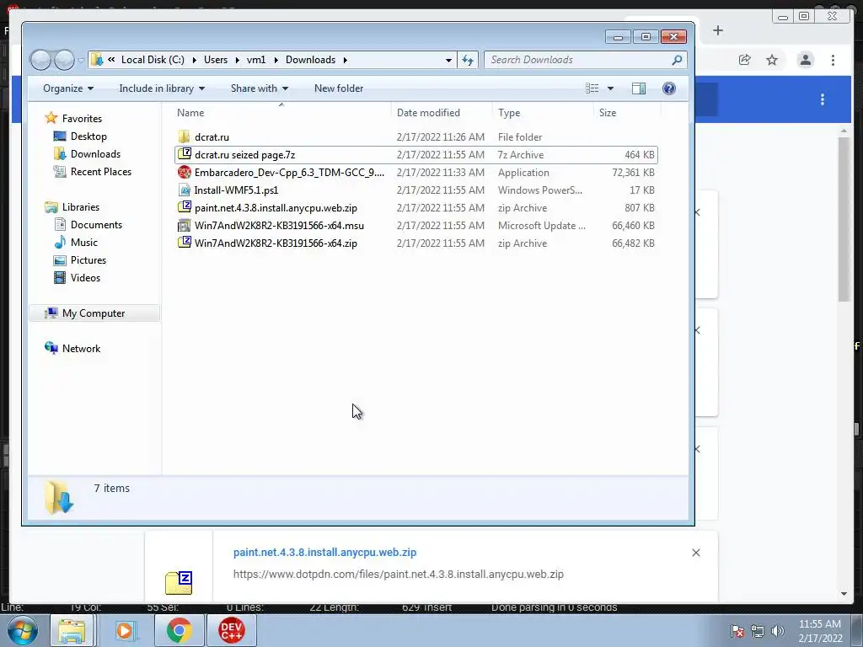This screenshot has height=647, width=863.
Task: Open Dev-C++ from taskbar
Action: (231, 630)
